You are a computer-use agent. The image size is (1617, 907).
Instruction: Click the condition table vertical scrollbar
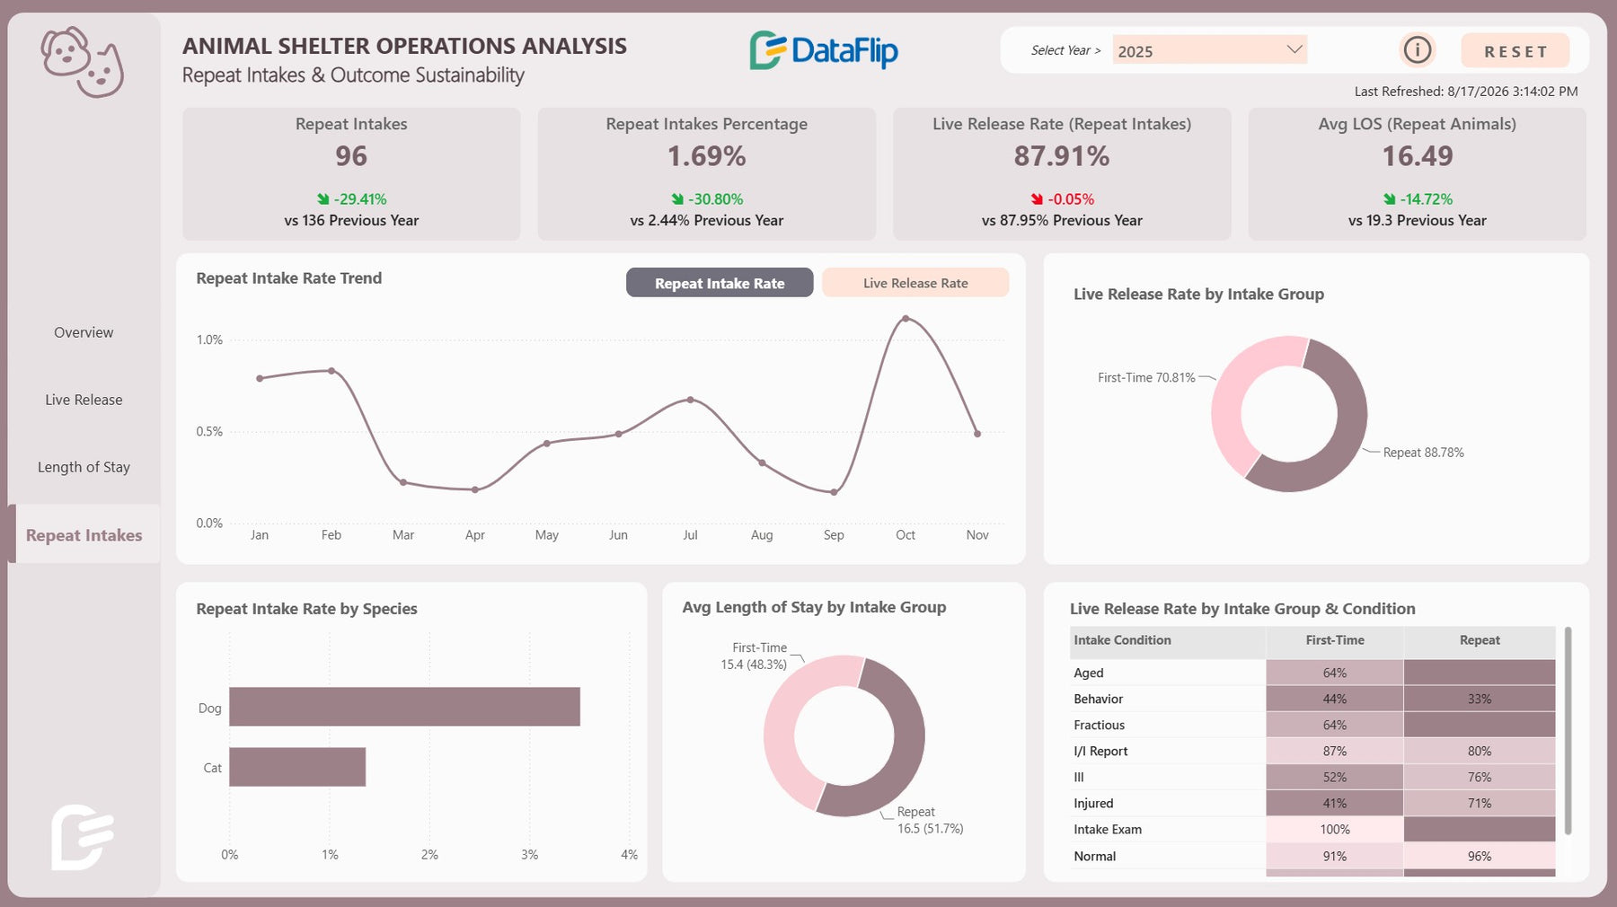pyautogui.click(x=1568, y=731)
